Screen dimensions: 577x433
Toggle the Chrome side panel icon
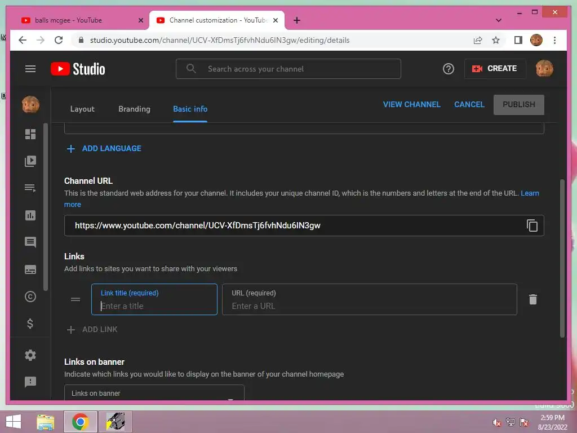(x=518, y=40)
